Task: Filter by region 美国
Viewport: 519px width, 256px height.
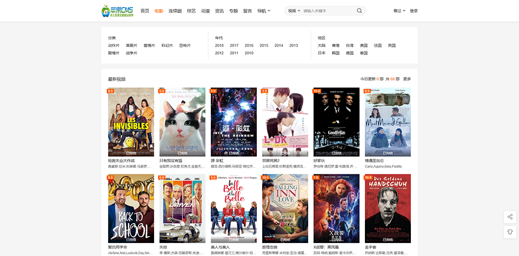Action: (364, 46)
